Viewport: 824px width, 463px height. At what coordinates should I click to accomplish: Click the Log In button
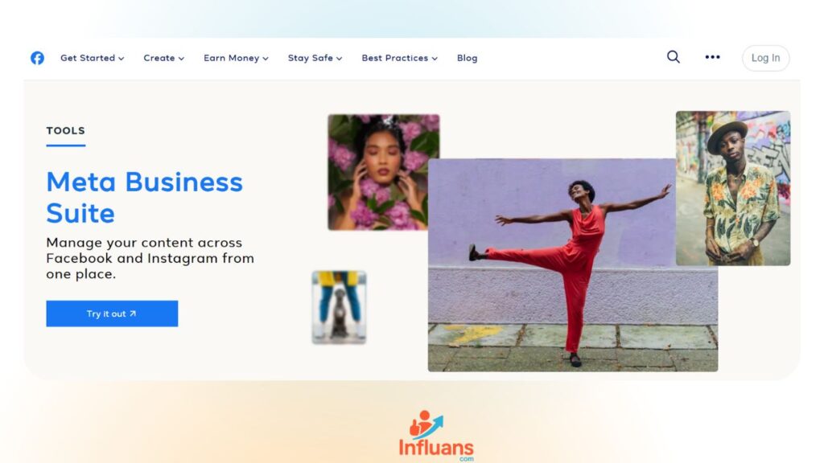(x=766, y=58)
